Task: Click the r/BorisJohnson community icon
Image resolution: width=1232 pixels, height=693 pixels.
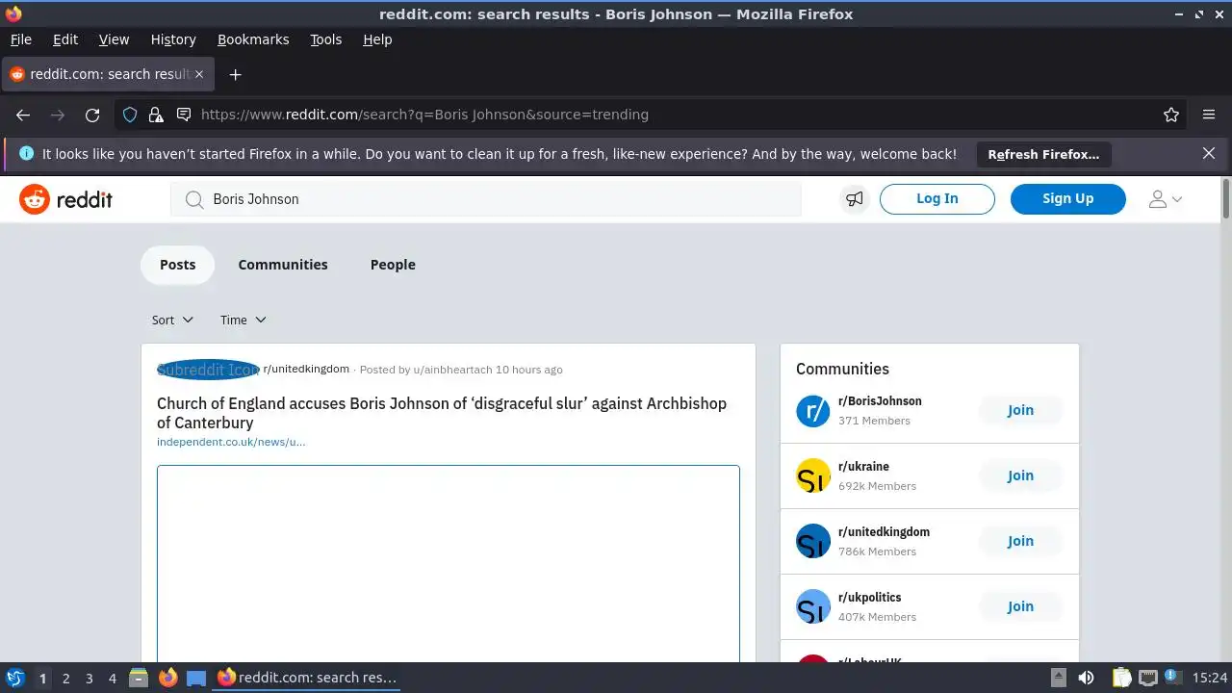Action: pyautogui.click(x=813, y=410)
